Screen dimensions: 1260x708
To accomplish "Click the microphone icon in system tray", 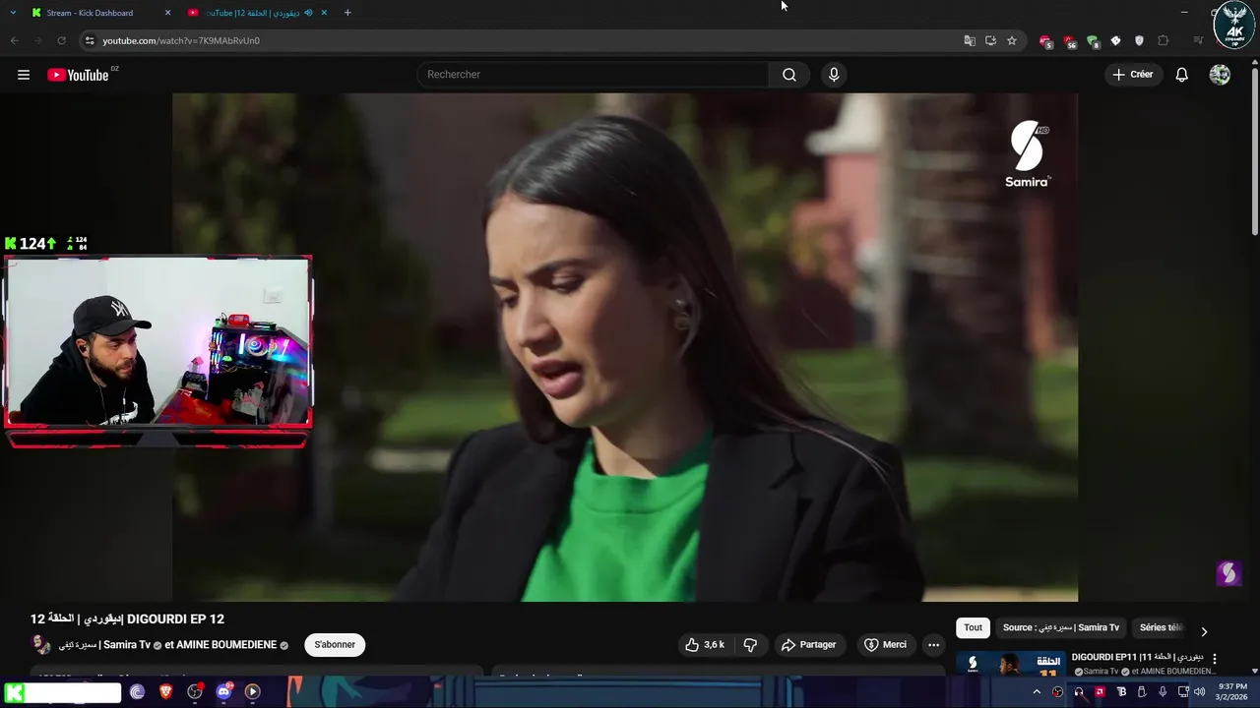I will pos(1163,692).
